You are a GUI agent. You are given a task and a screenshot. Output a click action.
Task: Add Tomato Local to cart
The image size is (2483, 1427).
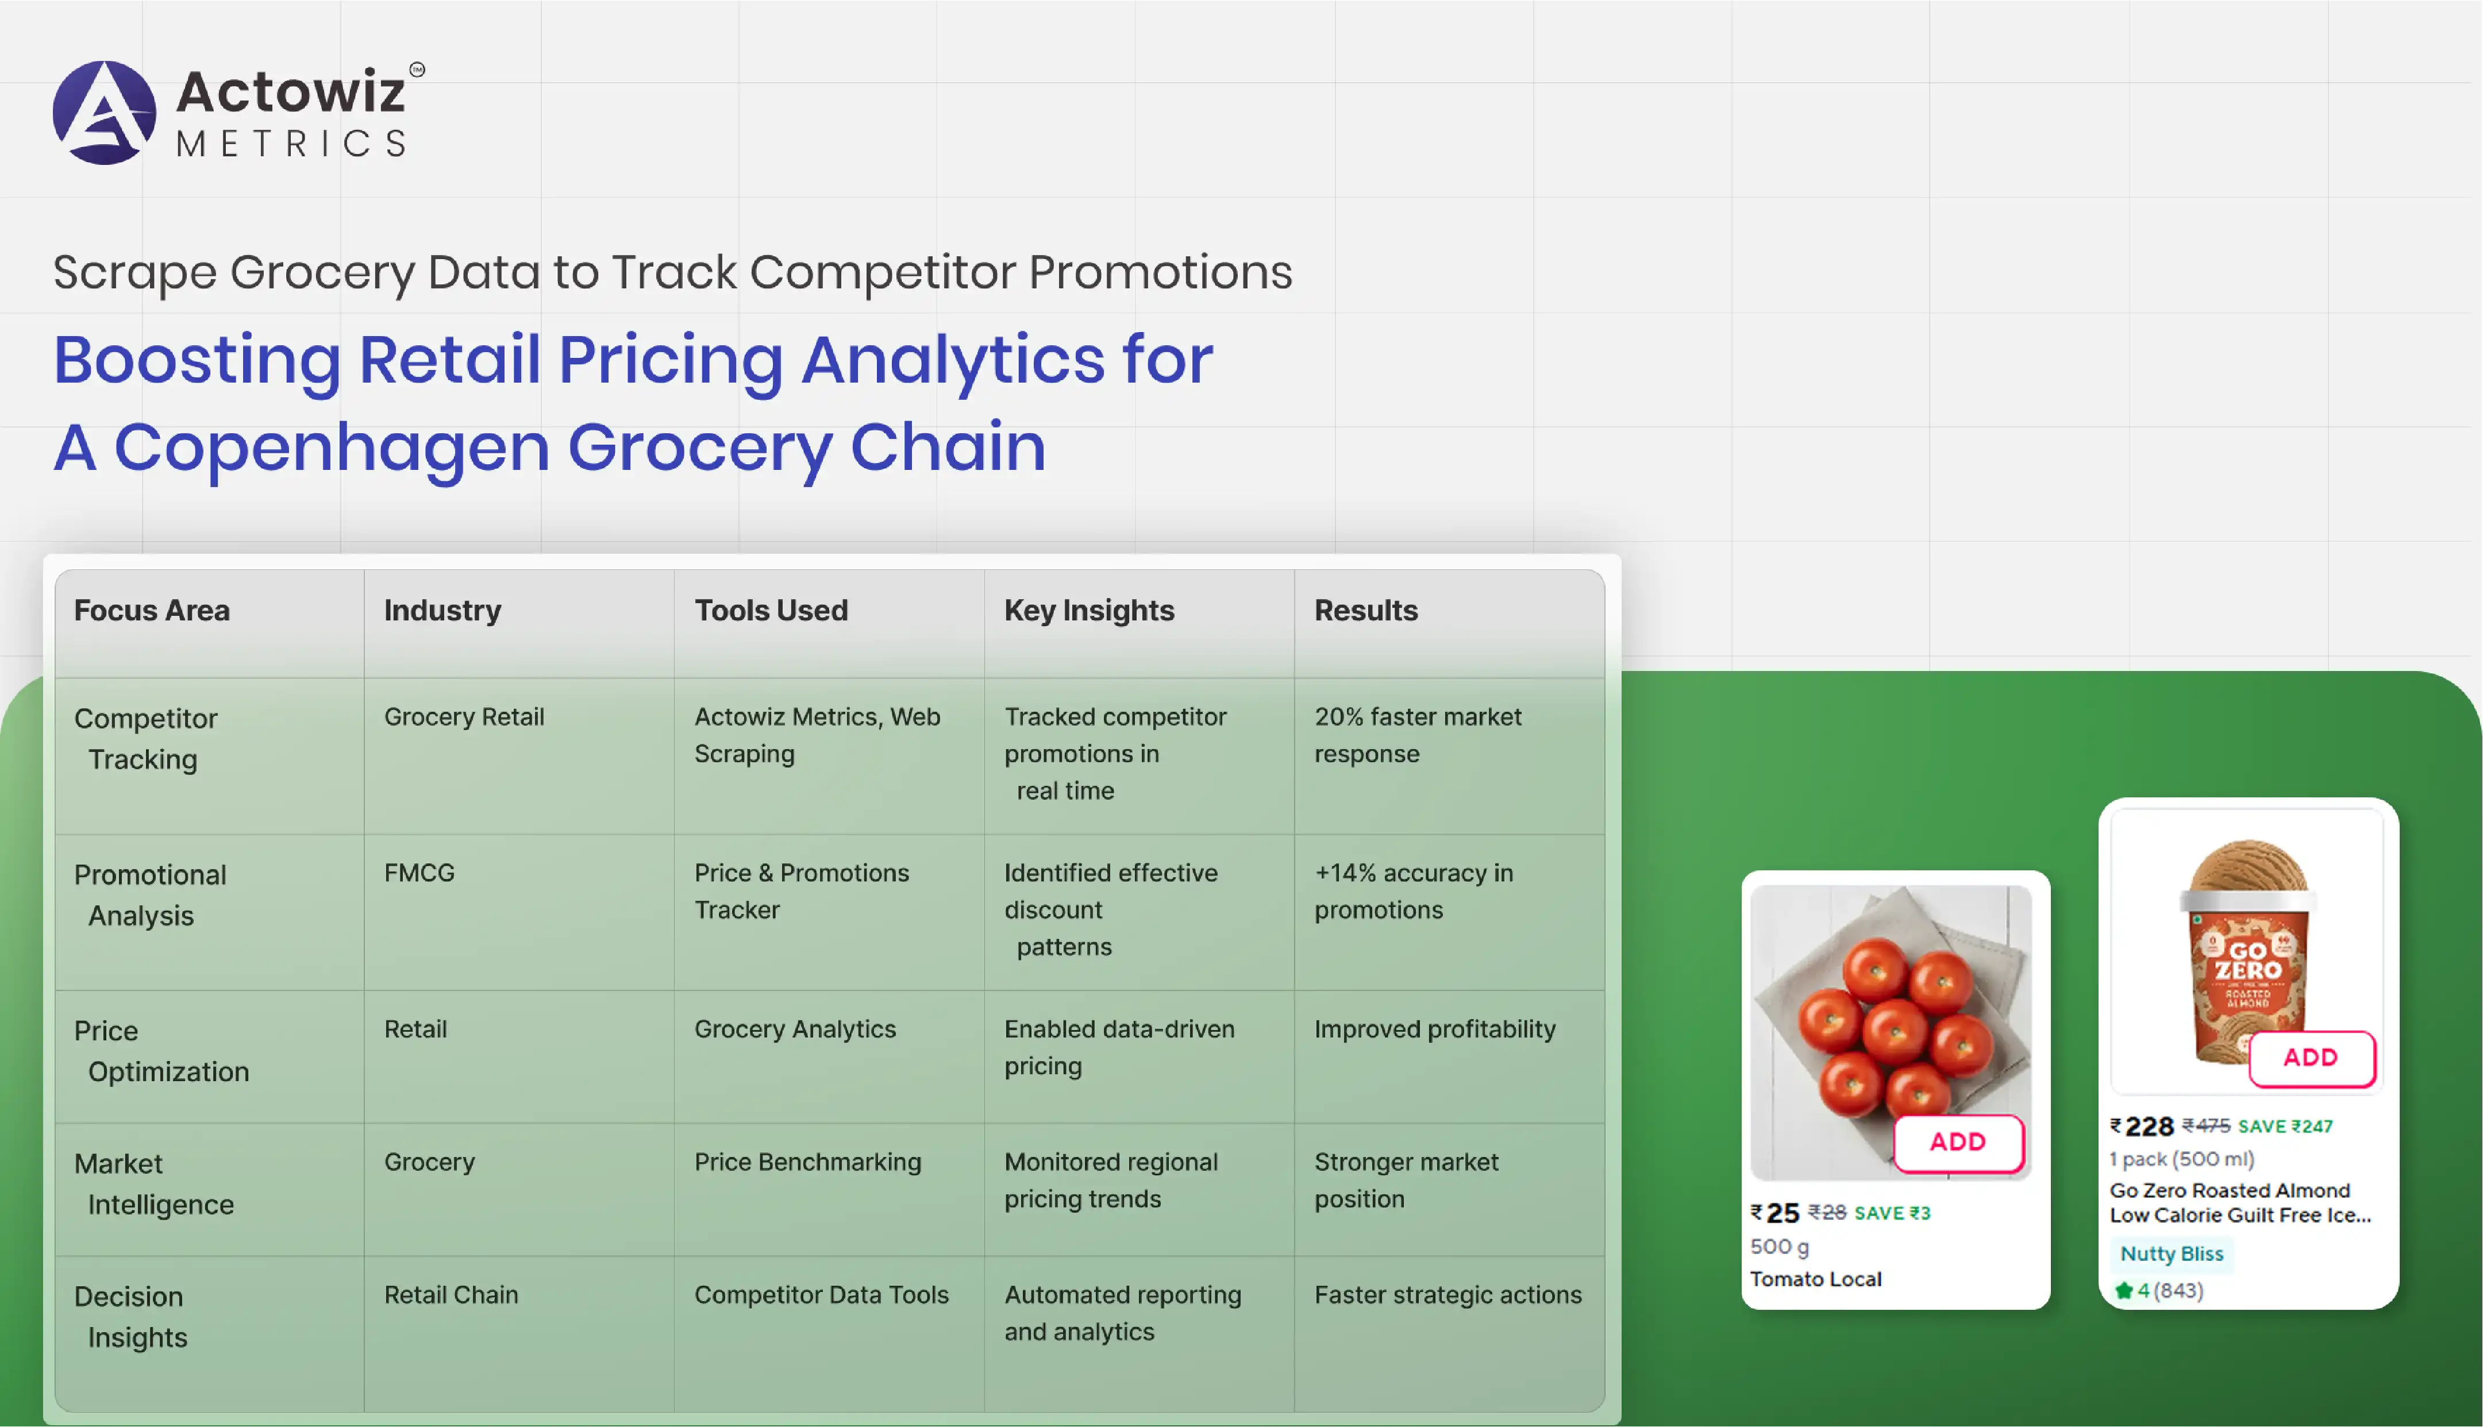1958,1142
